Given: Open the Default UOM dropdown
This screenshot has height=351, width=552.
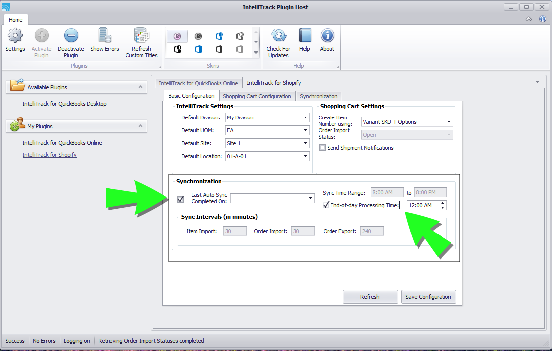Looking at the screenshot, I should (305, 130).
